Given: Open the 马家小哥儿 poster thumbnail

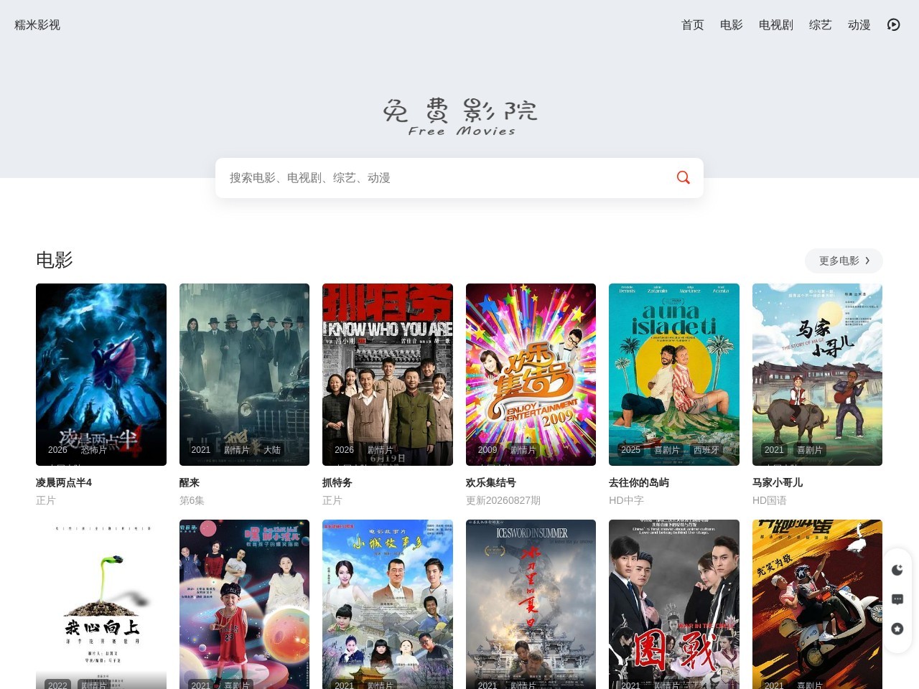Looking at the screenshot, I should point(817,375).
